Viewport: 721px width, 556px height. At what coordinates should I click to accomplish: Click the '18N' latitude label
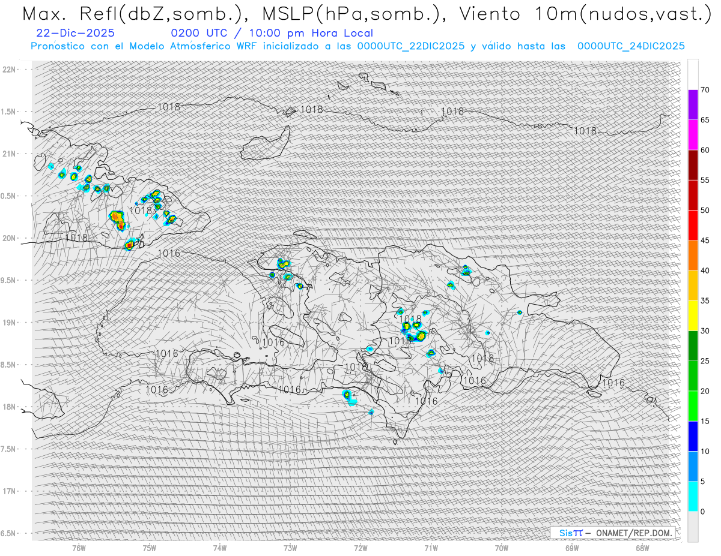(8, 407)
